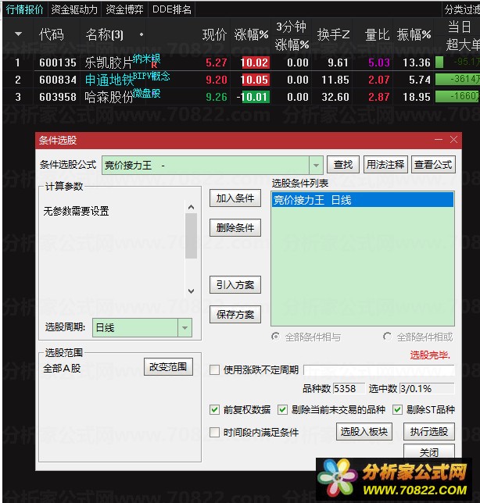Sort by the 涨幅% column header
Image resolution: width=480 pixels, height=503 pixels.
[251, 34]
